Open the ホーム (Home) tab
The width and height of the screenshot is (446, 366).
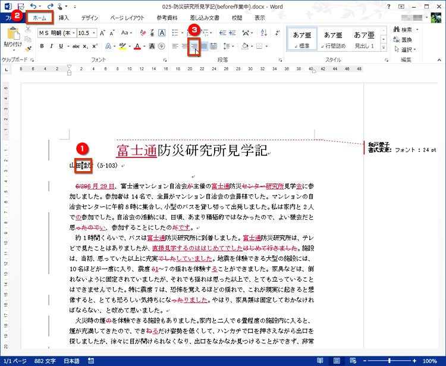point(39,18)
